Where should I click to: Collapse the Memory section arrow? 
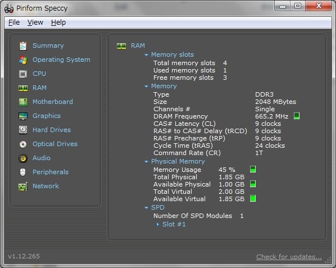[x=146, y=87]
